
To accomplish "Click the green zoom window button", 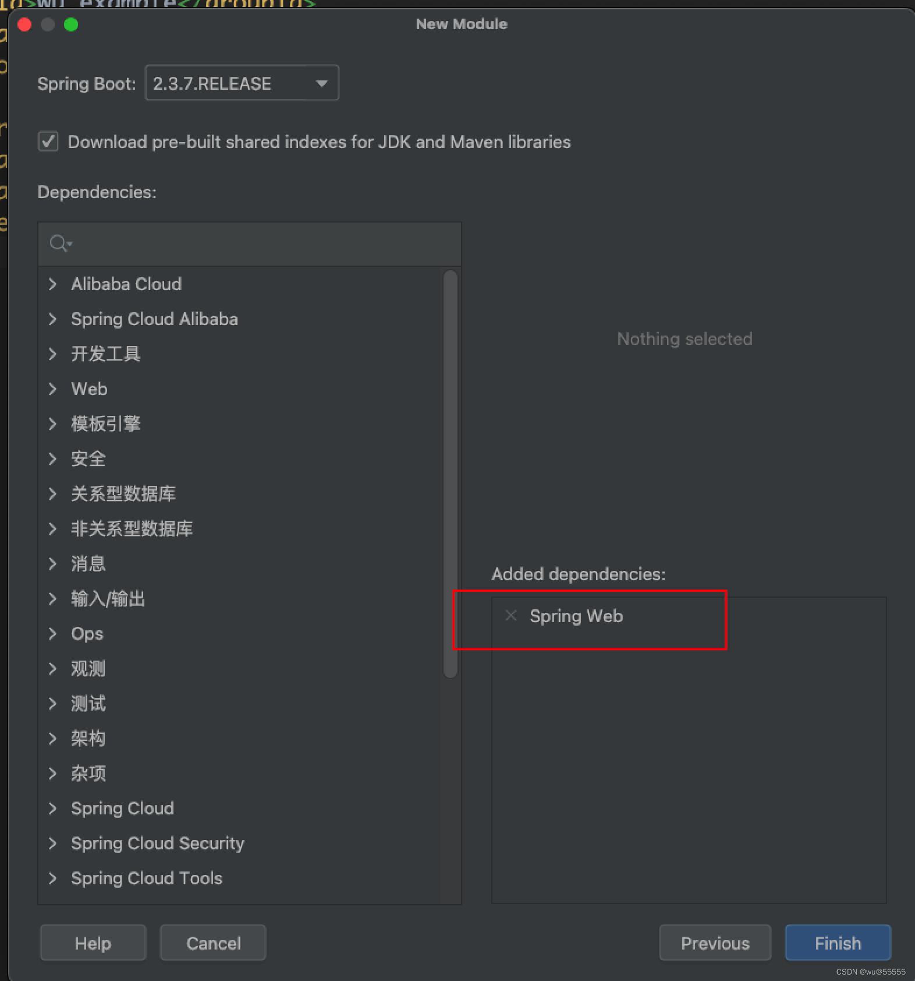I will [71, 24].
